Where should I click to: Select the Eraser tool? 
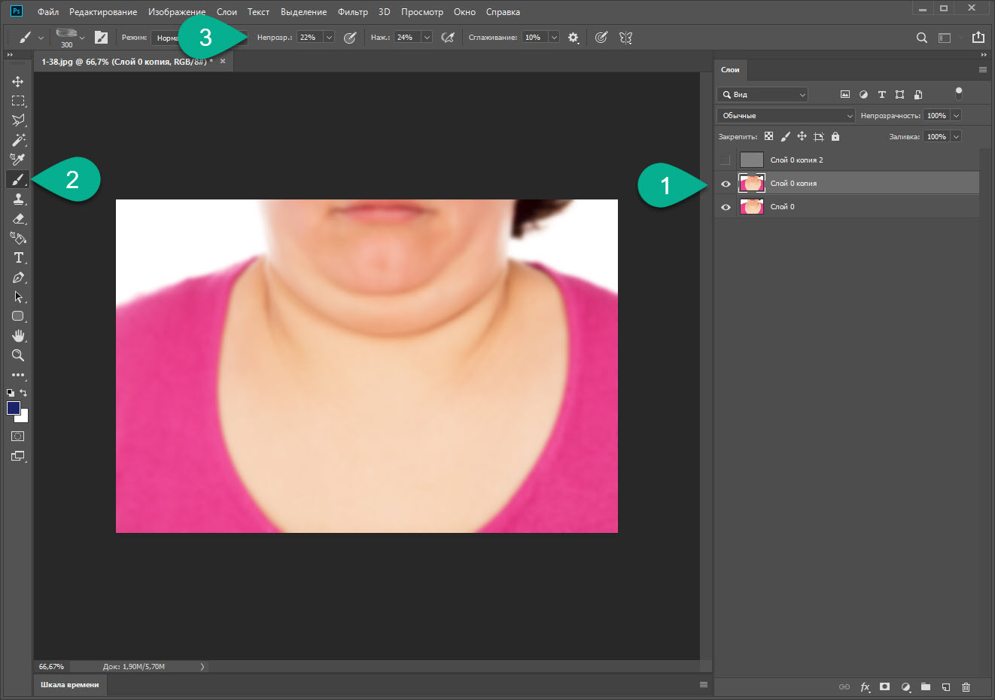(x=18, y=218)
